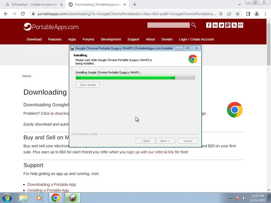Open the About menu item
This screenshot has height=203, width=271.
click(150, 39)
